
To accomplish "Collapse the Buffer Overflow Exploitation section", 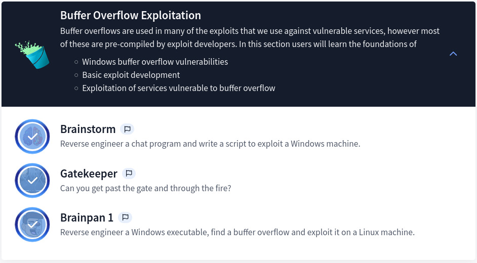I will click(453, 54).
